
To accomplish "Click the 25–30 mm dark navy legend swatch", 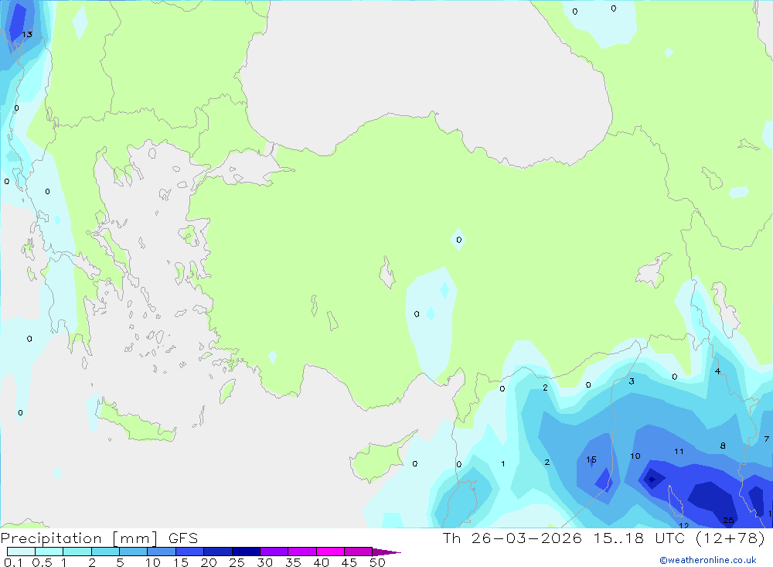I will (246, 552).
